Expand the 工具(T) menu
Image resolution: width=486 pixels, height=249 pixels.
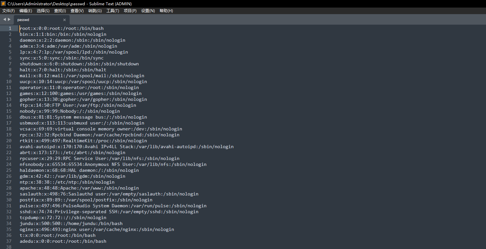pyautogui.click(x=113, y=11)
